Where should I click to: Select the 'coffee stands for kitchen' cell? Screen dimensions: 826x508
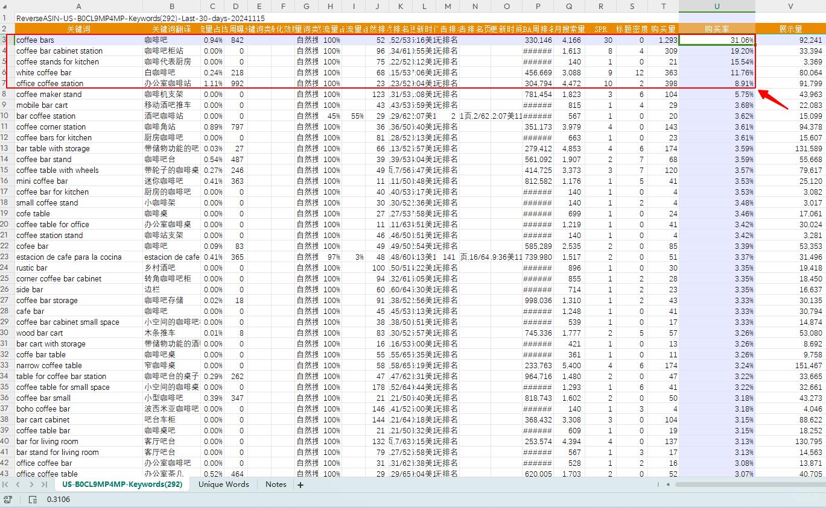78,61
